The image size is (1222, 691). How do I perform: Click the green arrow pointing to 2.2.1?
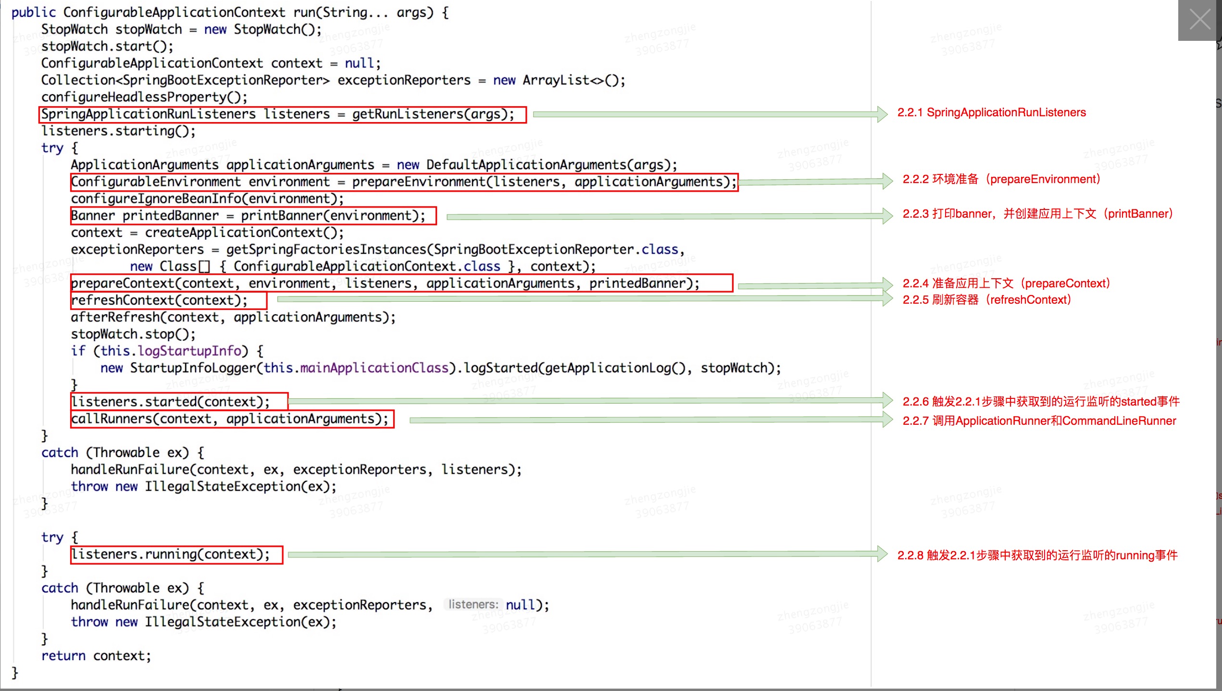710,114
